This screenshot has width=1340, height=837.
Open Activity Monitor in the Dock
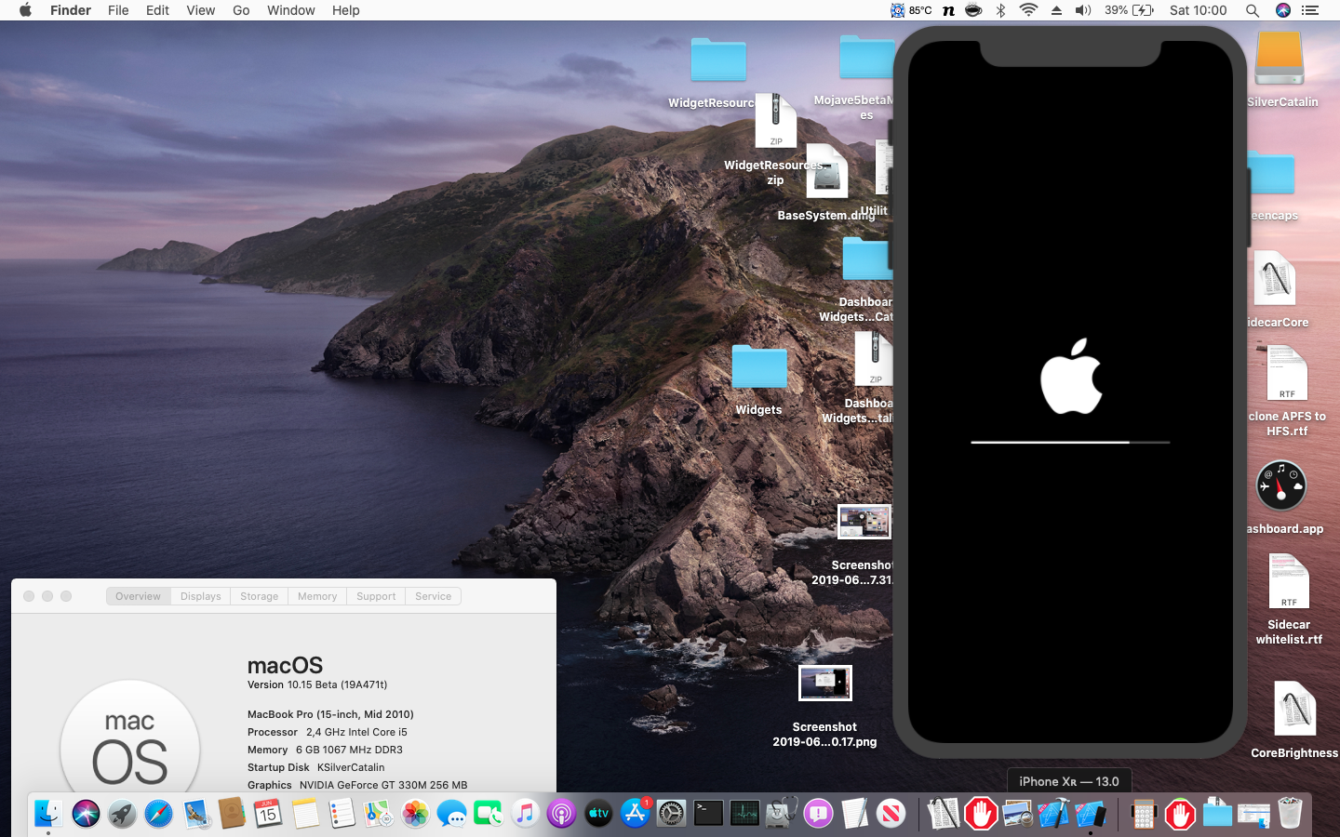click(x=744, y=814)
